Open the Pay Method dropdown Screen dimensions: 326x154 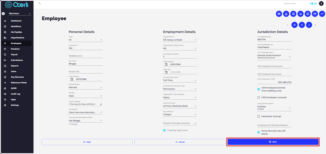(180, 114)
